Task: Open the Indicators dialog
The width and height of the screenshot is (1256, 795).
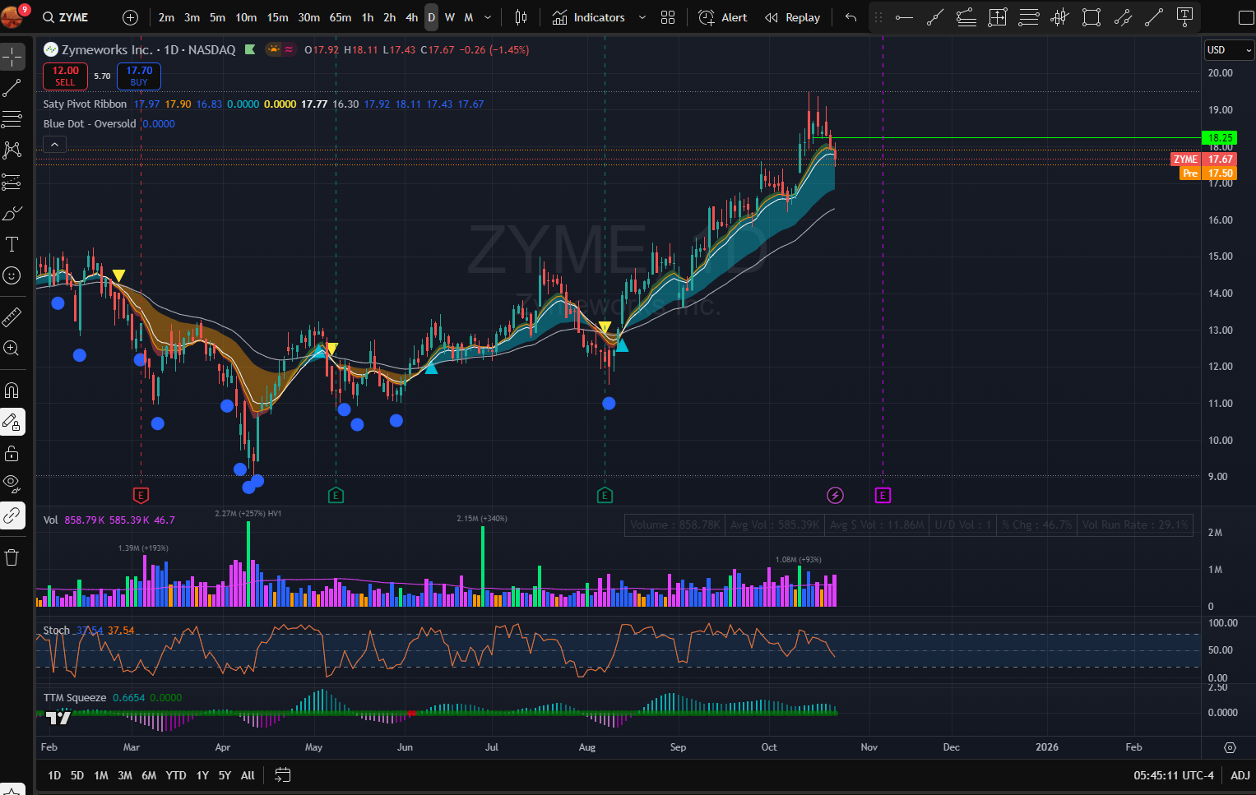Action: pos(589,17)
